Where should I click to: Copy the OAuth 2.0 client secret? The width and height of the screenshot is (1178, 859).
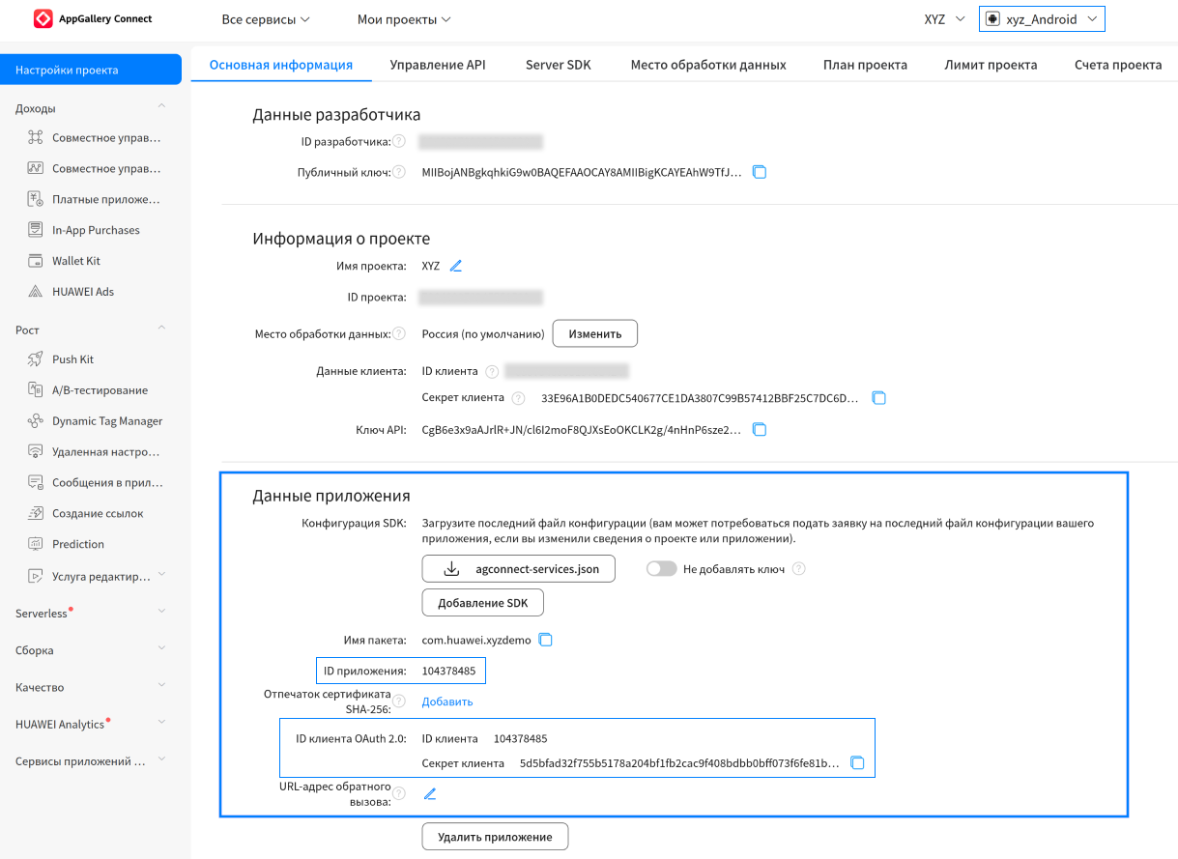point(856,762)
